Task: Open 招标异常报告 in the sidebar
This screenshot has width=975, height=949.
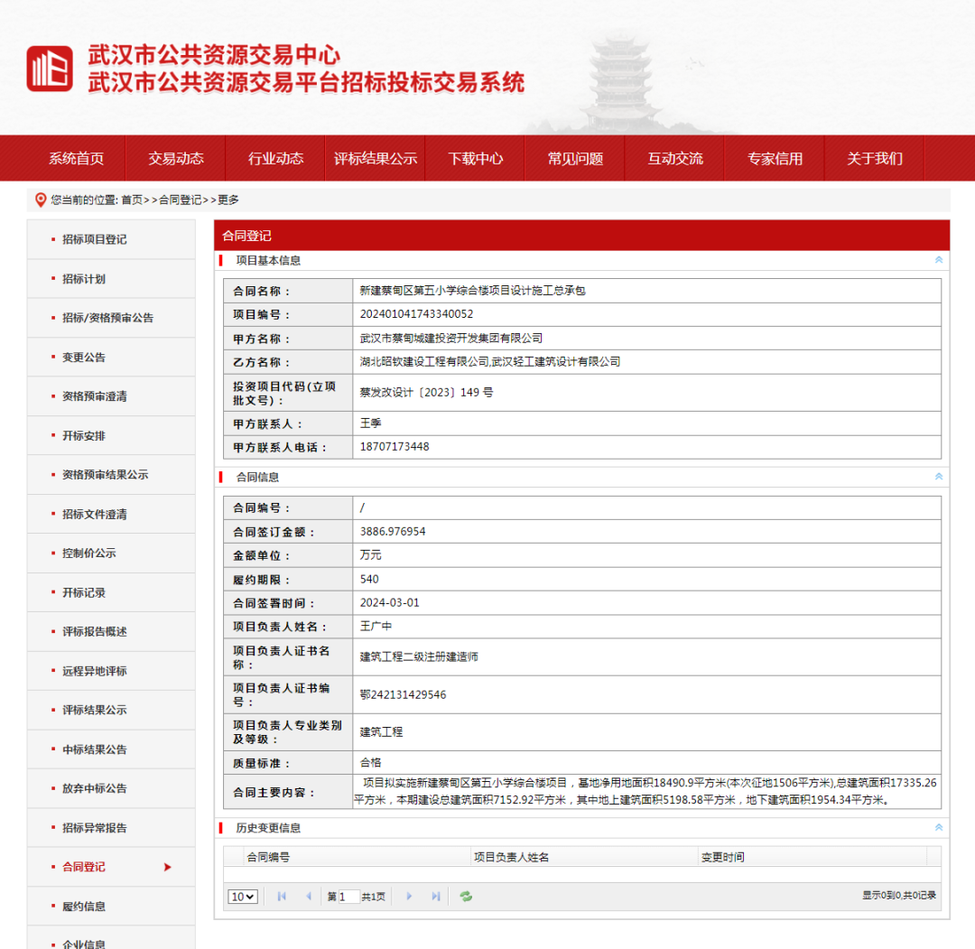Action: click(95, 828)
